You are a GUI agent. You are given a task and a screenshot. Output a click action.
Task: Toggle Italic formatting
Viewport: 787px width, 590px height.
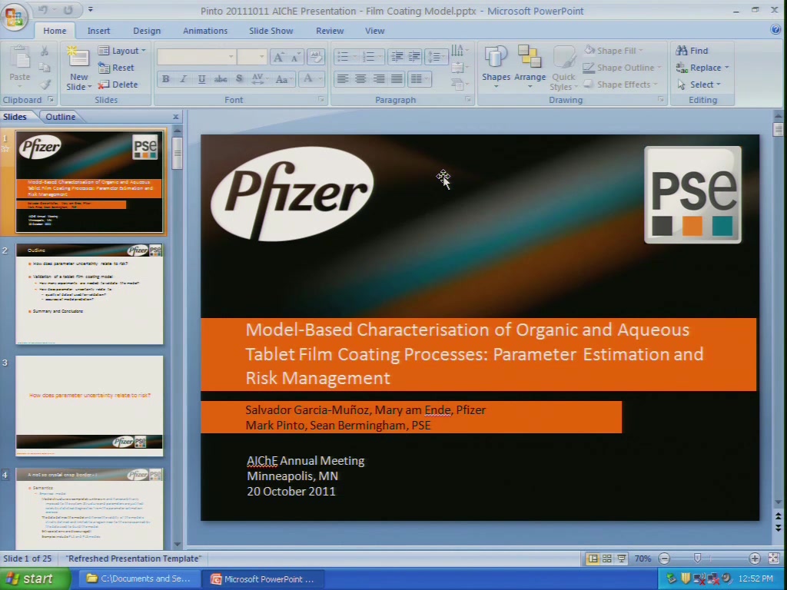pos(183,79)
